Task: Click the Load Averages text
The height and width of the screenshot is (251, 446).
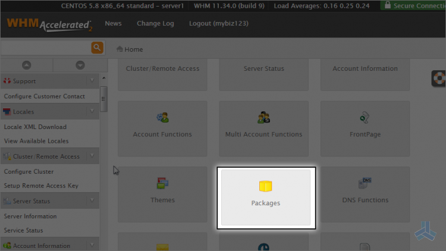Action: click(322, 6)
